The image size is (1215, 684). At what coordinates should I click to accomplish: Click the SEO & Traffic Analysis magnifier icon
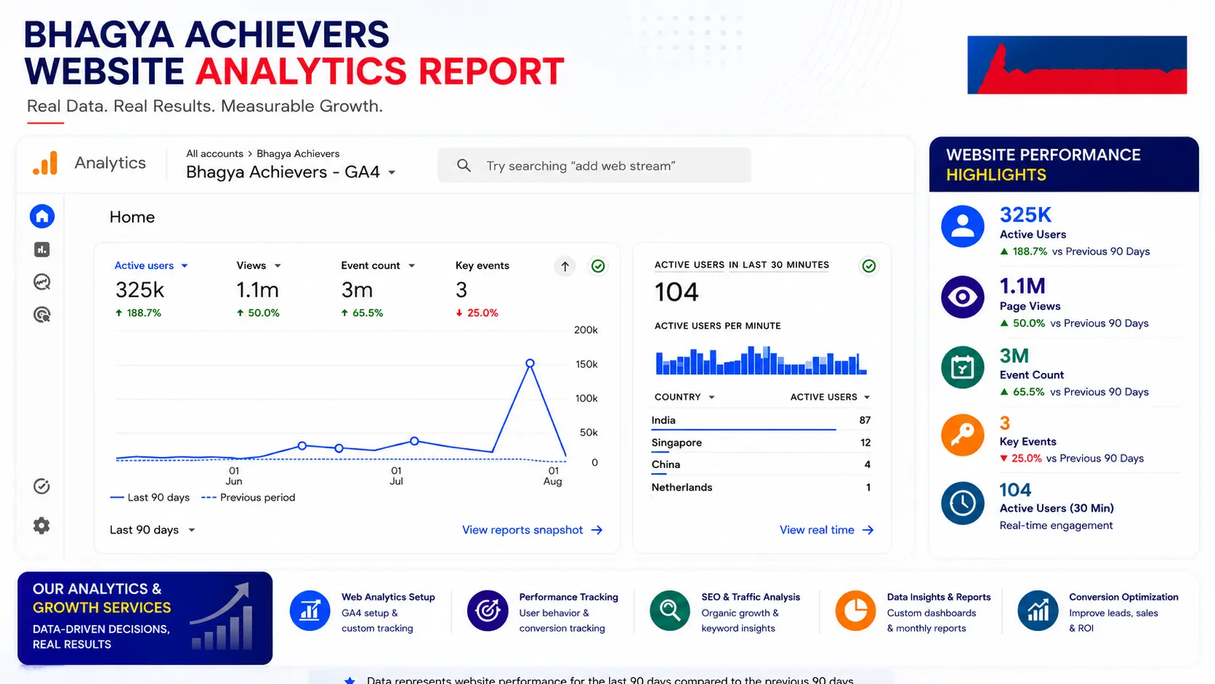670,611
